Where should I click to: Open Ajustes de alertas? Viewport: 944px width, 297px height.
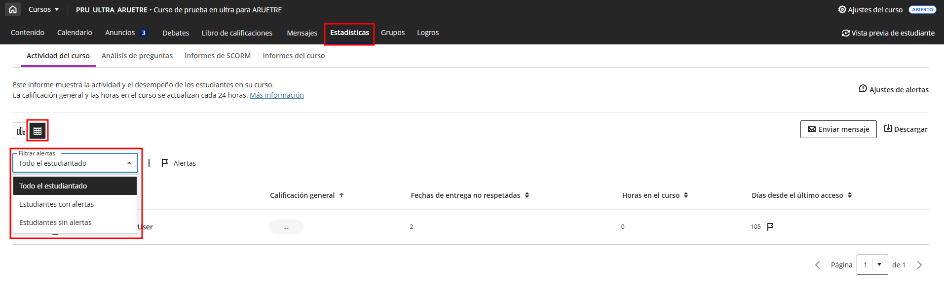(893, 89)
